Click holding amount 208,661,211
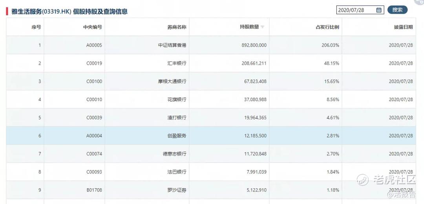 pos(254,63)
